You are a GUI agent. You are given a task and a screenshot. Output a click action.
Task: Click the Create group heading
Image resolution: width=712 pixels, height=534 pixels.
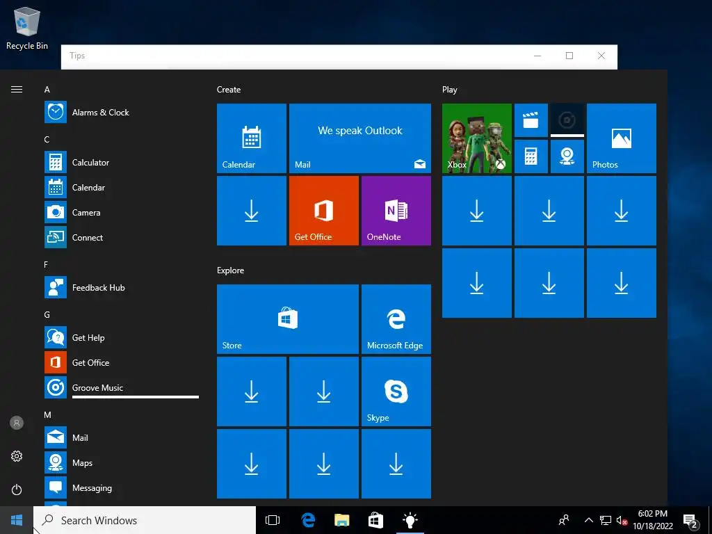tap(229, 90)
